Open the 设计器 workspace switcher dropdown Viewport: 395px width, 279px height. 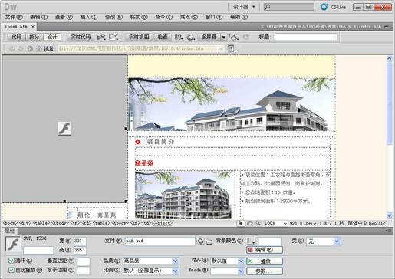pyautogui.click(x=243, y=7)
